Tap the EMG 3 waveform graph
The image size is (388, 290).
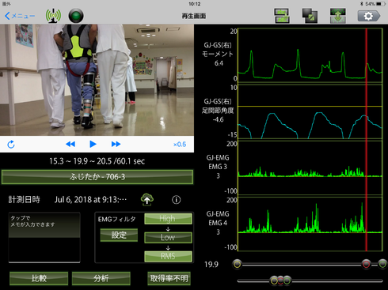pos(310,168)
